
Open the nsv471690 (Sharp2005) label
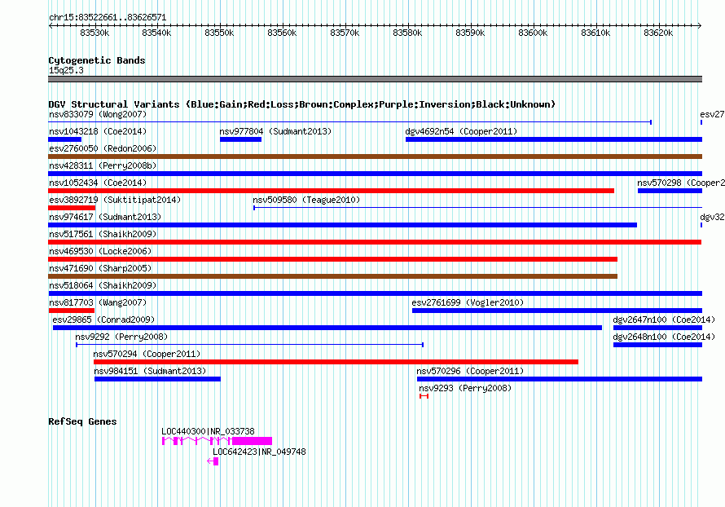100,268
